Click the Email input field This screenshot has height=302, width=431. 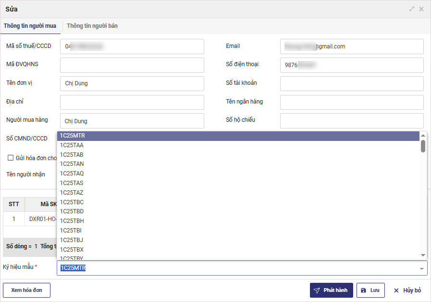352,46
